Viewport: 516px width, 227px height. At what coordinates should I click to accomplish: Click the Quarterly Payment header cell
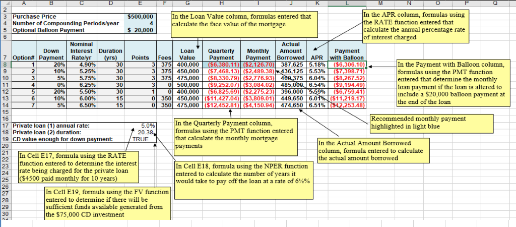[x=222, y=51]
